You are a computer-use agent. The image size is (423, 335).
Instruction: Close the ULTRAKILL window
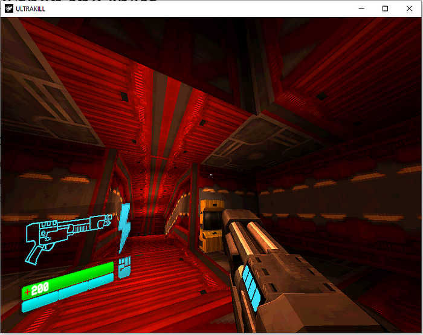coord(409,8)
